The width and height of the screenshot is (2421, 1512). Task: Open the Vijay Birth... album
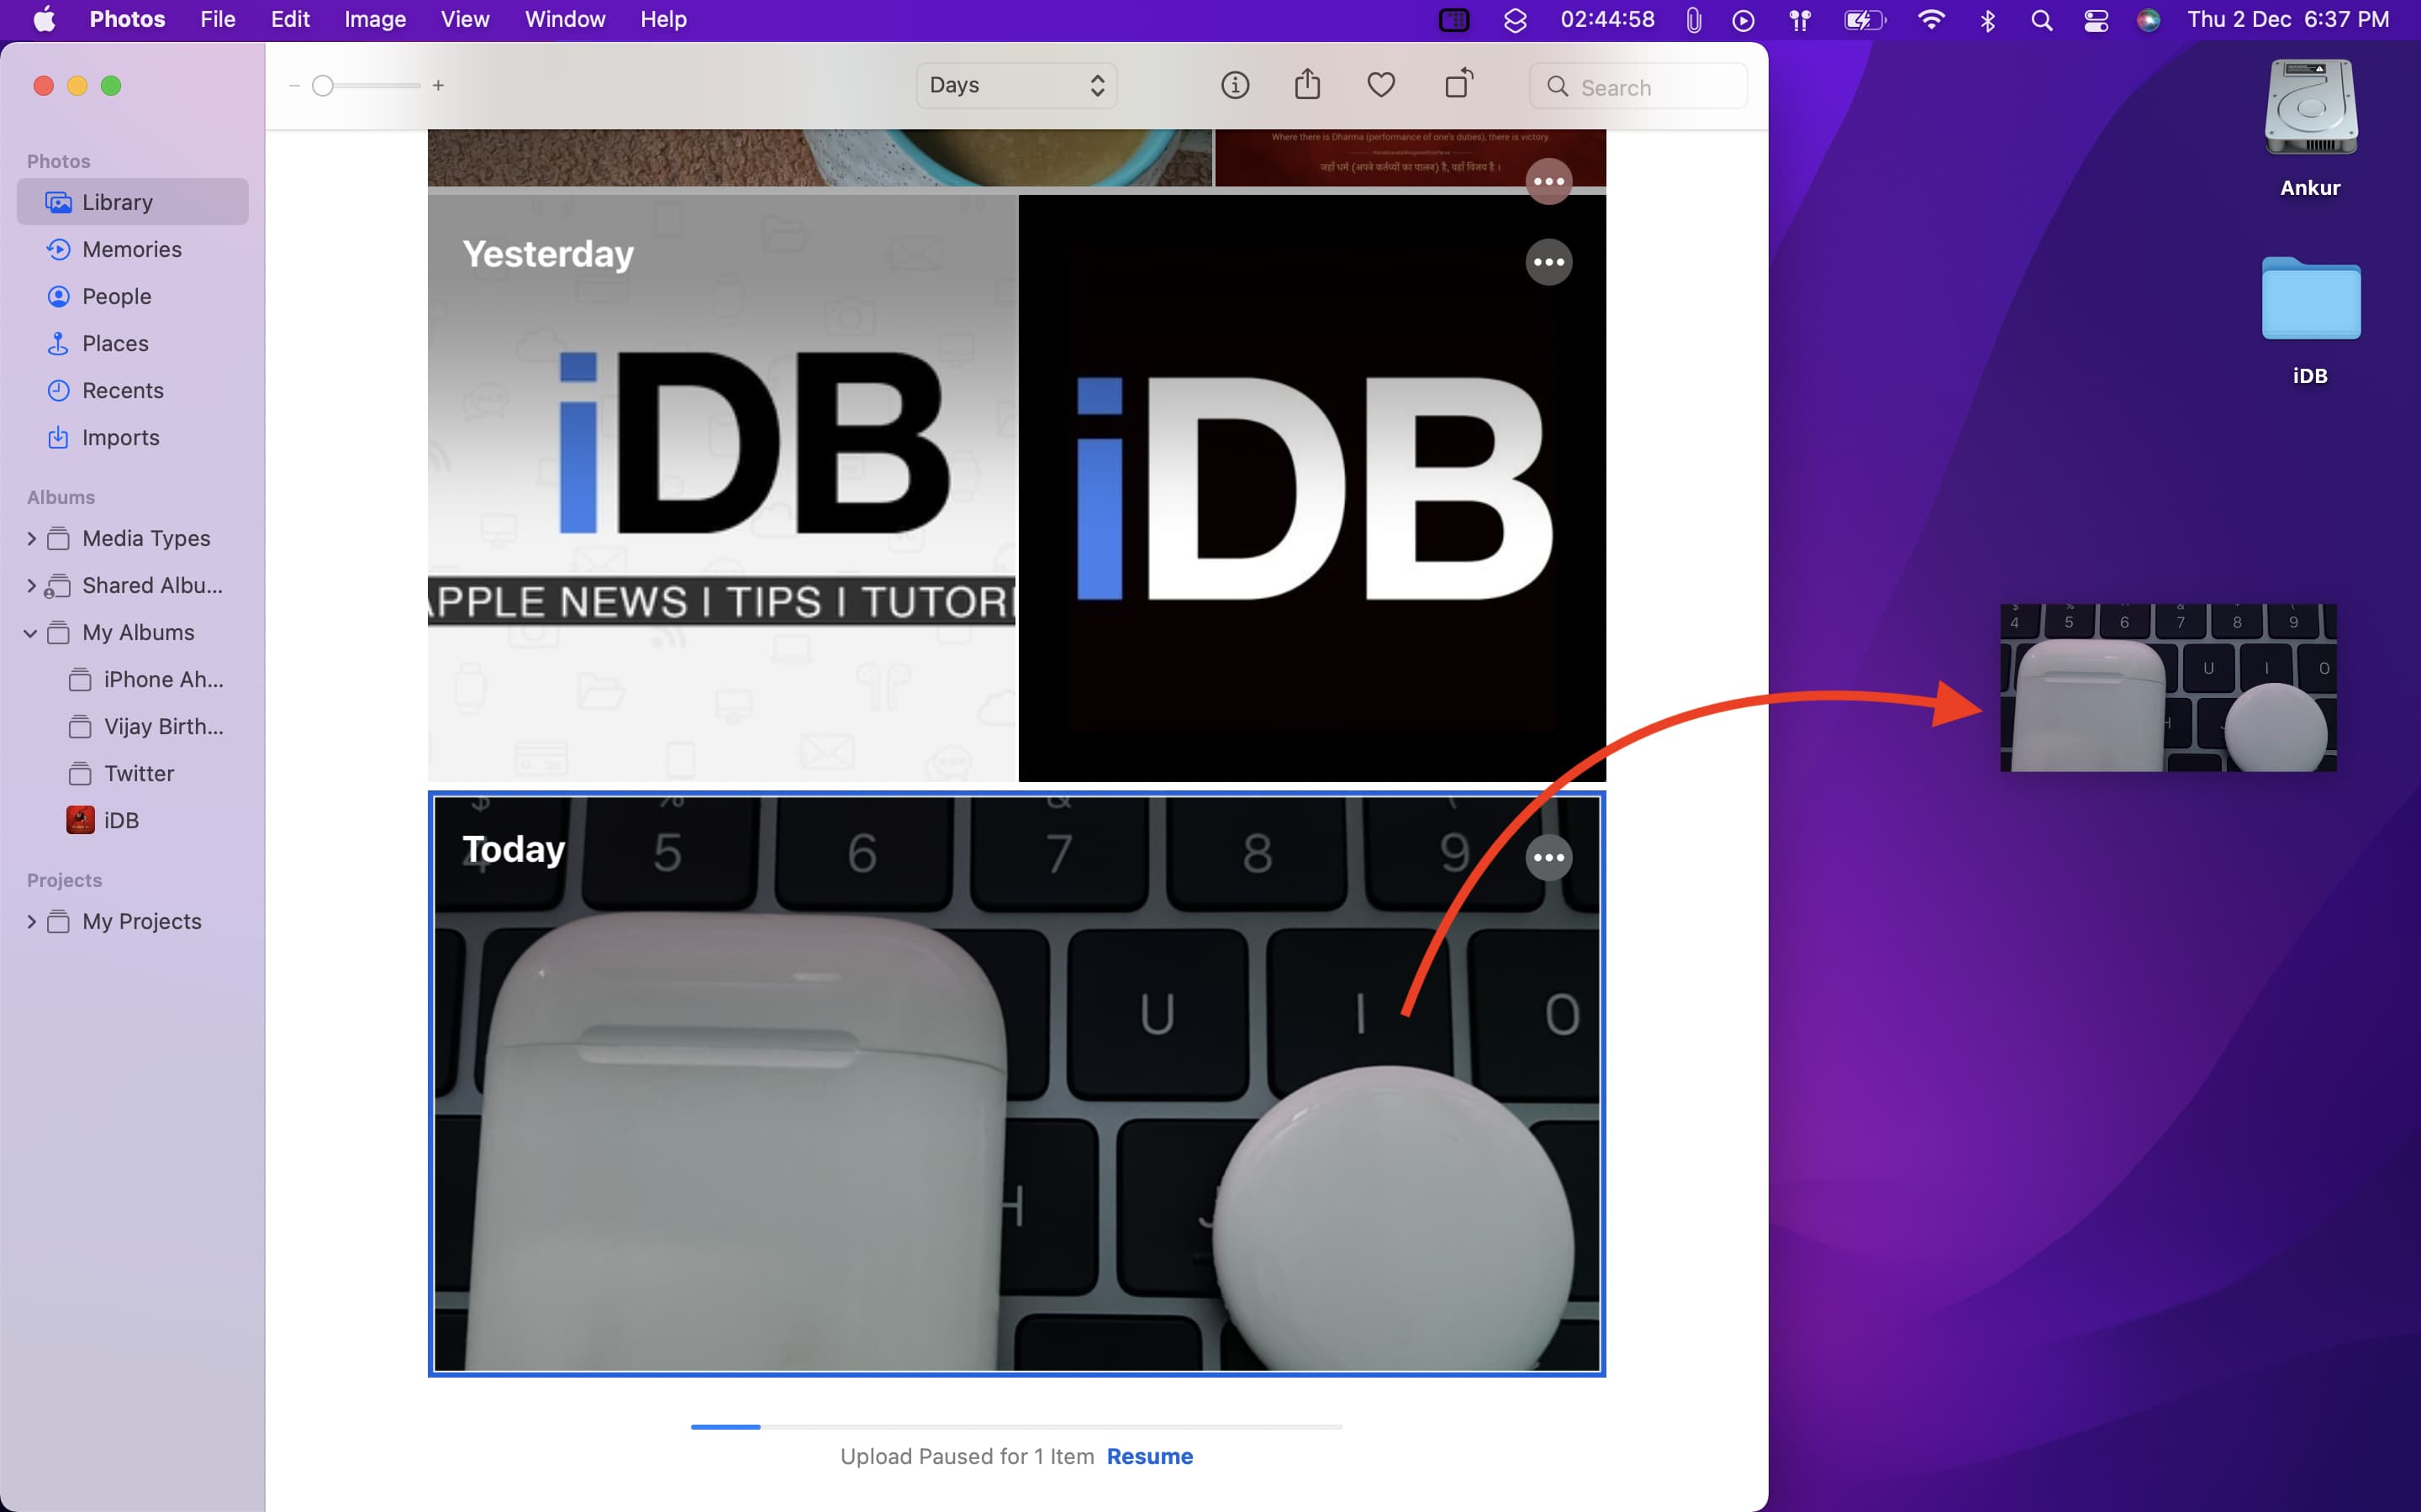pyautogui.click(x=133, y=727)
